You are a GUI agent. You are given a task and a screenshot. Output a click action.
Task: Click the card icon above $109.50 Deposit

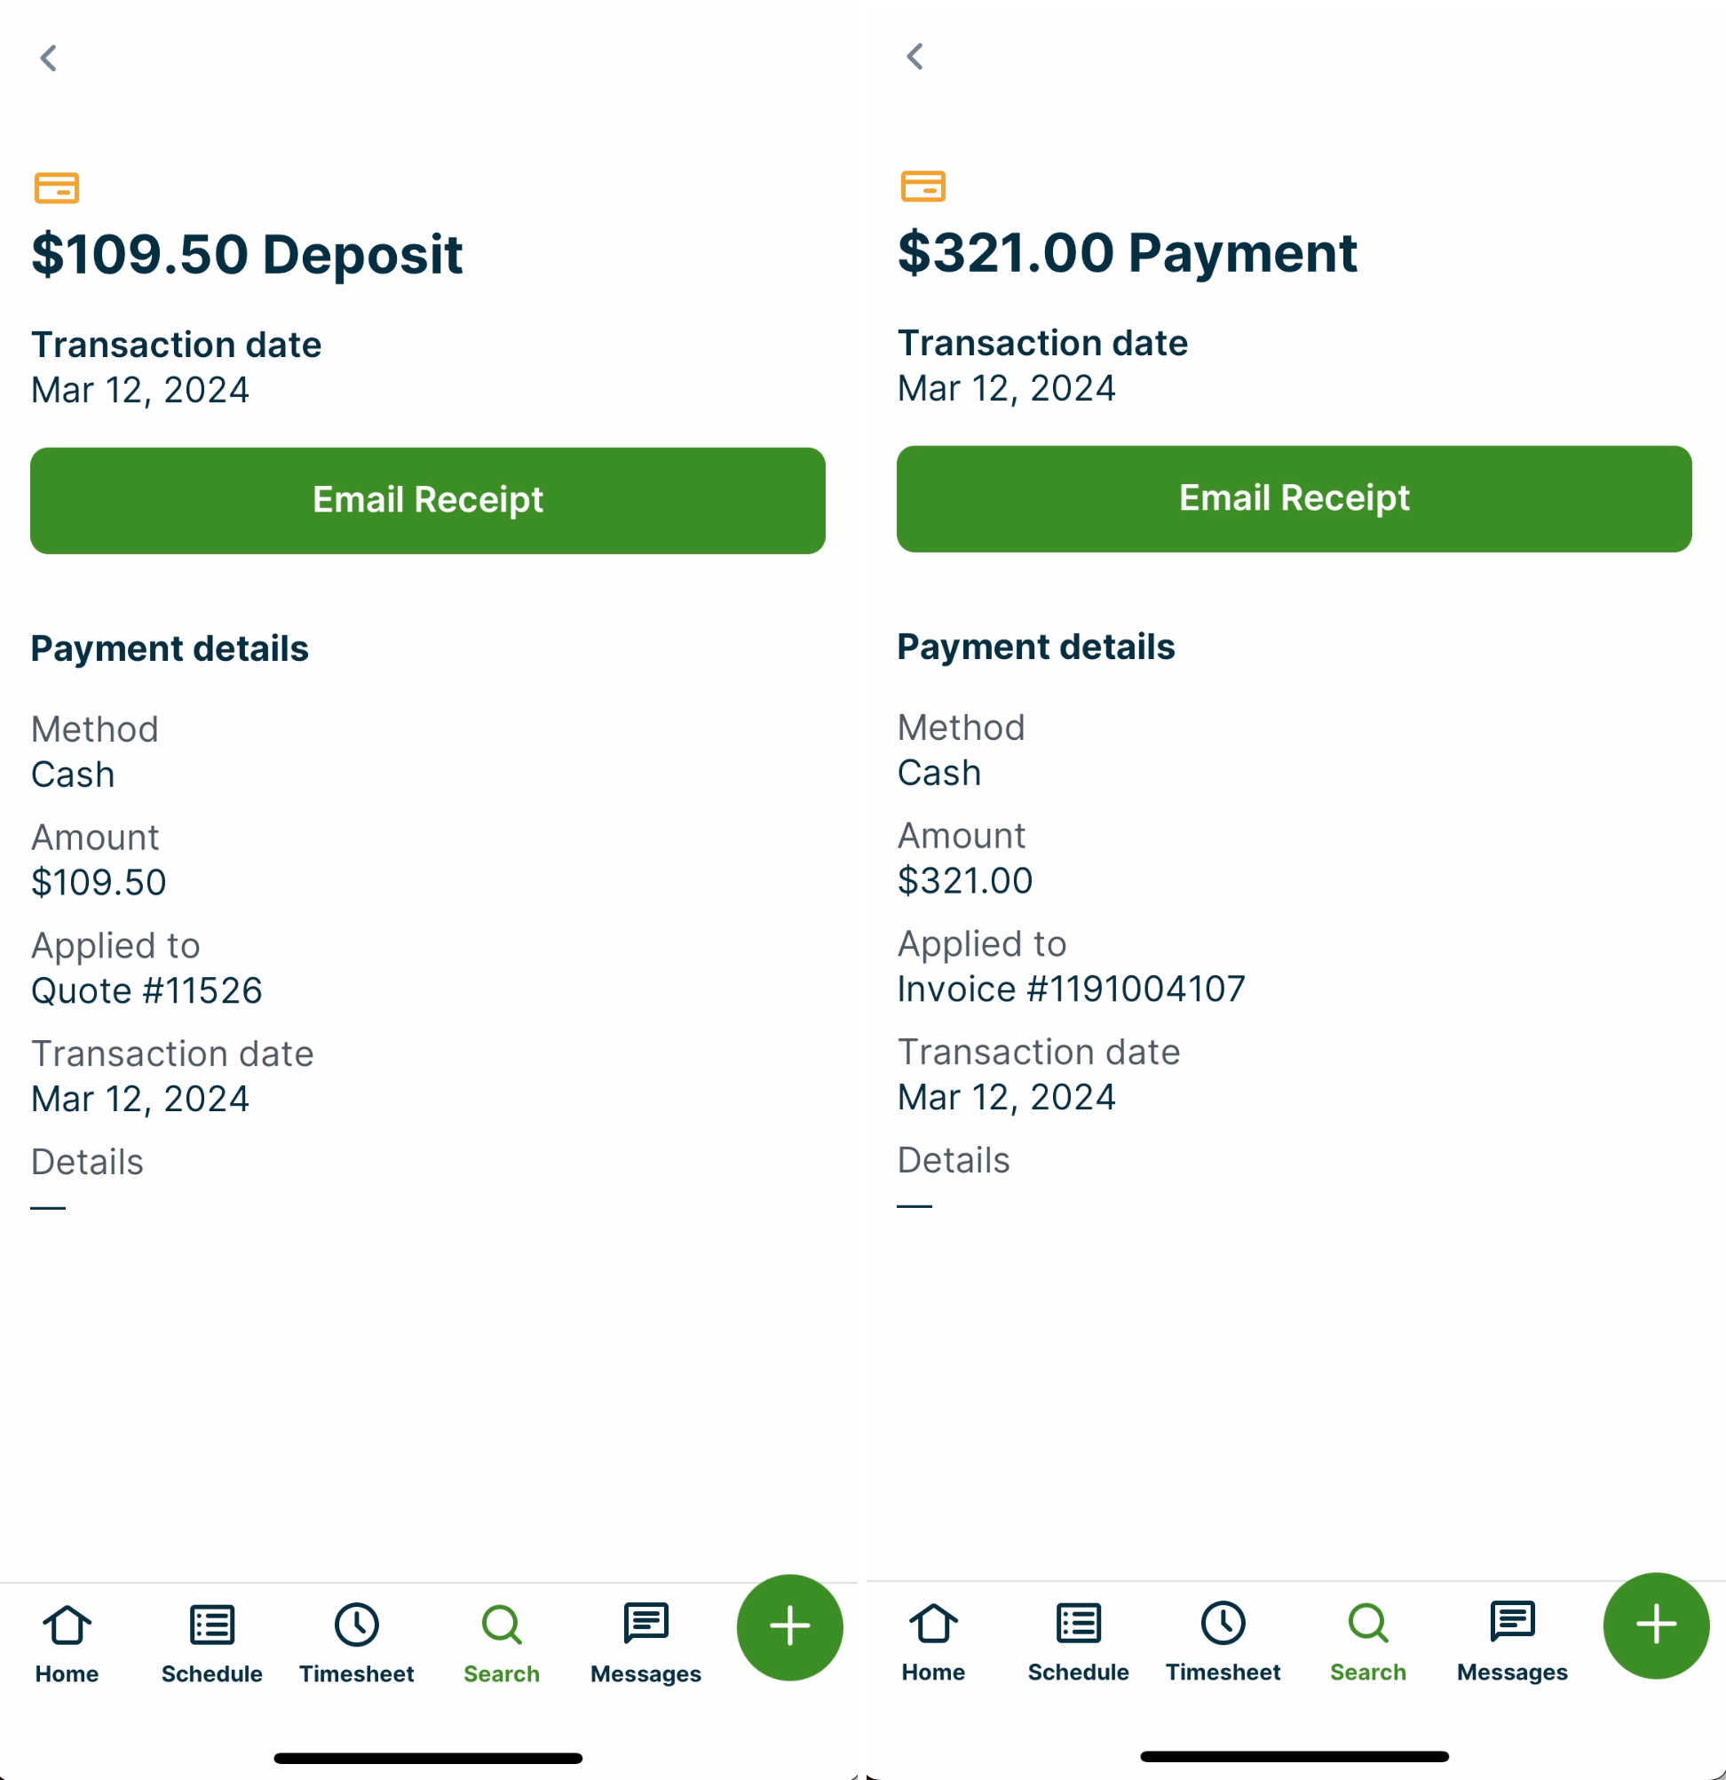point(56,188)
